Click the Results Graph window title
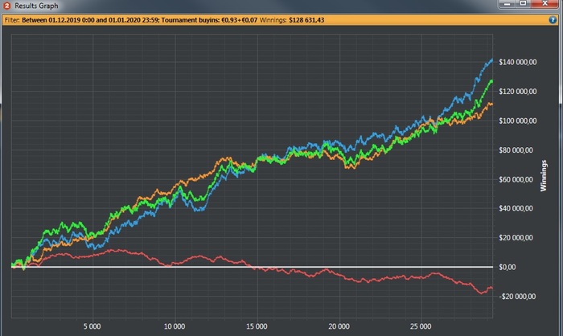This screenshot has height=336, width=563. click(36, 6)
